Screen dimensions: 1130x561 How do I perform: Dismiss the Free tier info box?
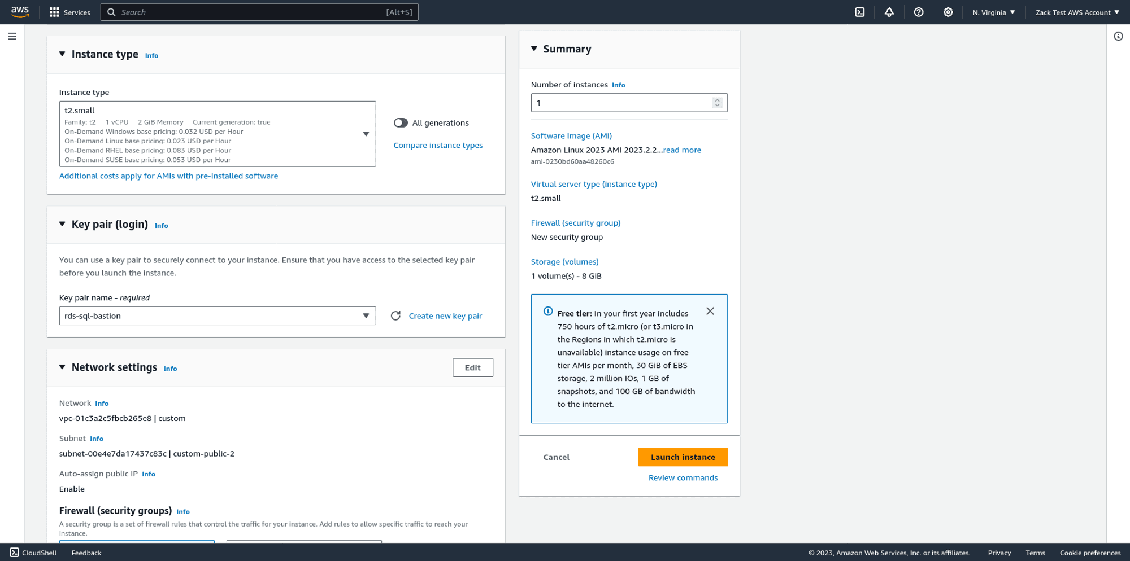(x=710, y=312)
